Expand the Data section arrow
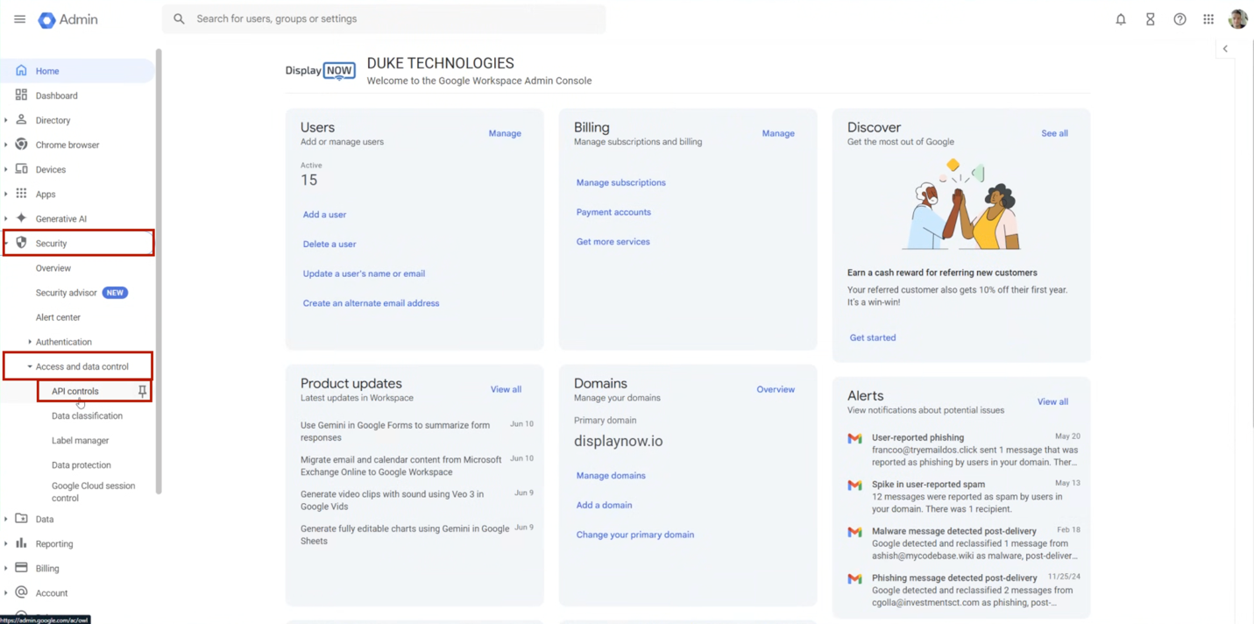 pyautogui.click(x=6, y=519)
